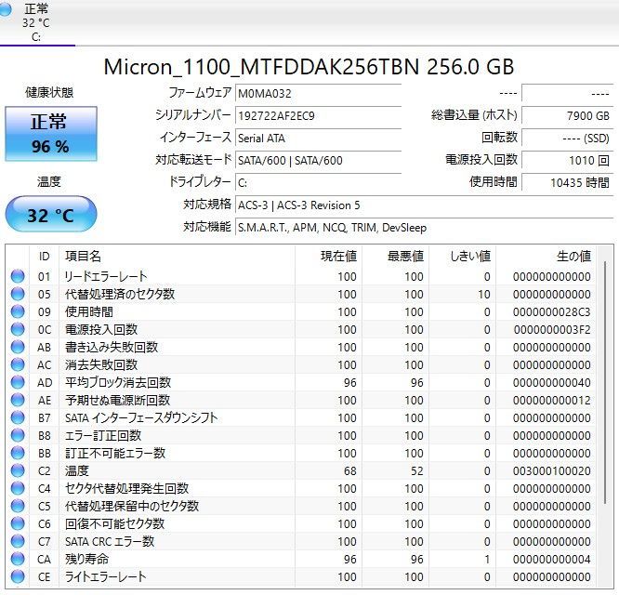Click status icon for B7 SATA インターフェースダウンシフト
Viewport: 619px width, 595px height.
18,417
